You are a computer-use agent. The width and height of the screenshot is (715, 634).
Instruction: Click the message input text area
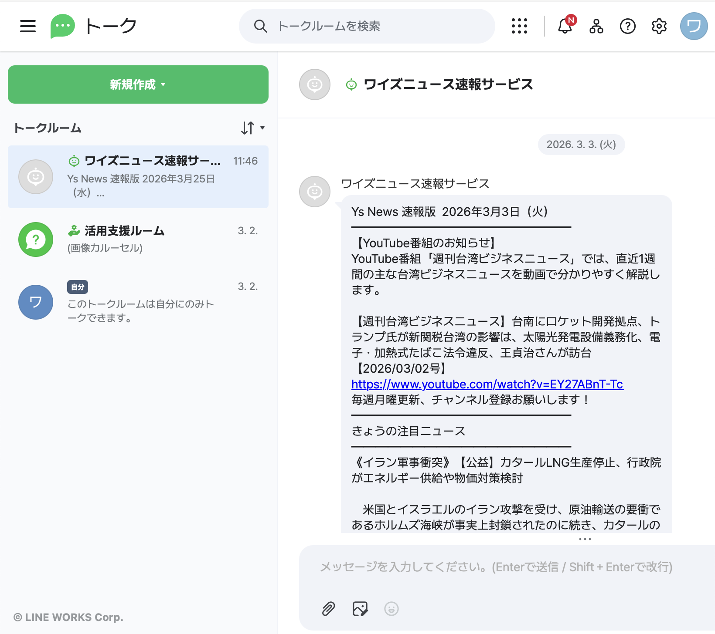click(496, 567)
